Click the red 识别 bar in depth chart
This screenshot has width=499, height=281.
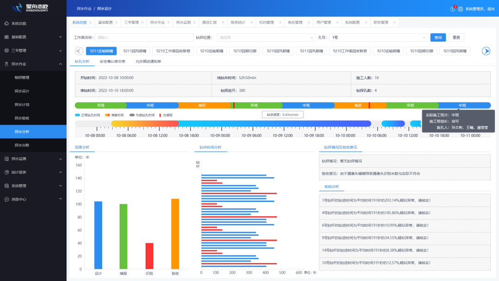pos(149,256)
